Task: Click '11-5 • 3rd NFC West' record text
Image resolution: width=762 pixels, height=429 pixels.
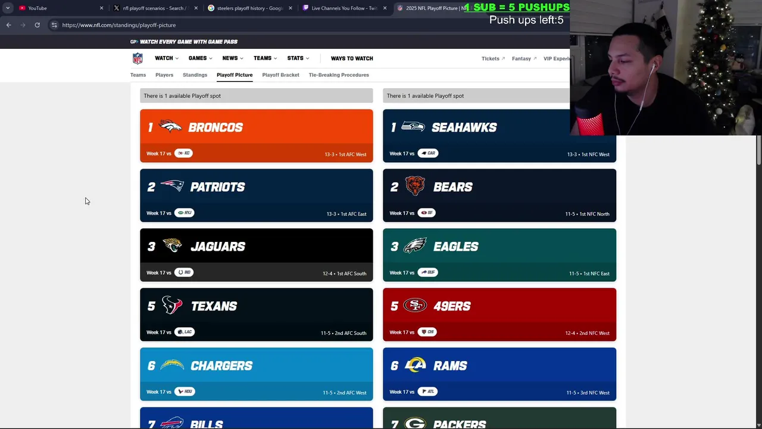Action: (x=588, y=393)
